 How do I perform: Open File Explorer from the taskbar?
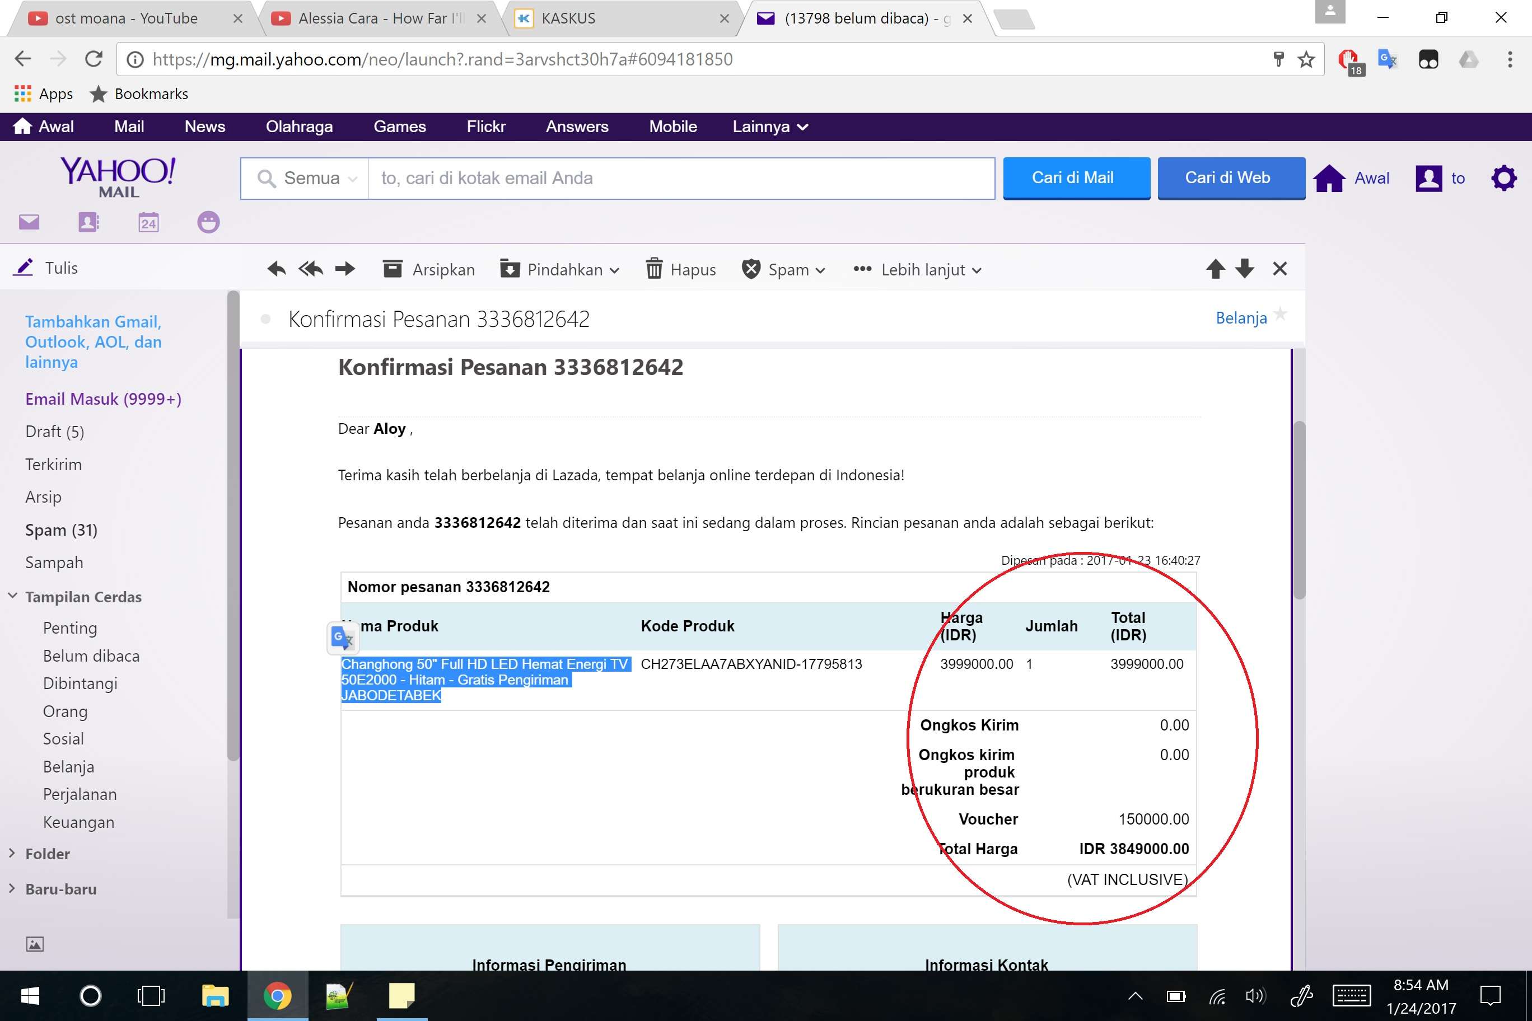click(215, 996)
